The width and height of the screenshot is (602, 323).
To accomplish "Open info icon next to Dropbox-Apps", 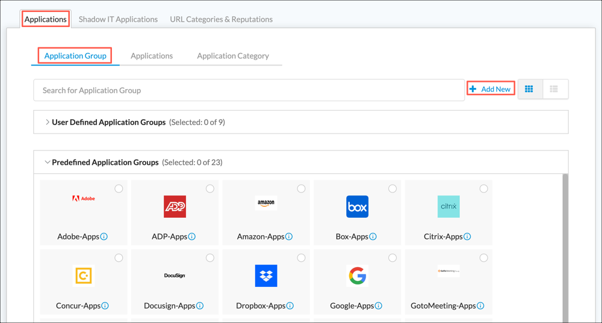I will (x=290, y=306).
